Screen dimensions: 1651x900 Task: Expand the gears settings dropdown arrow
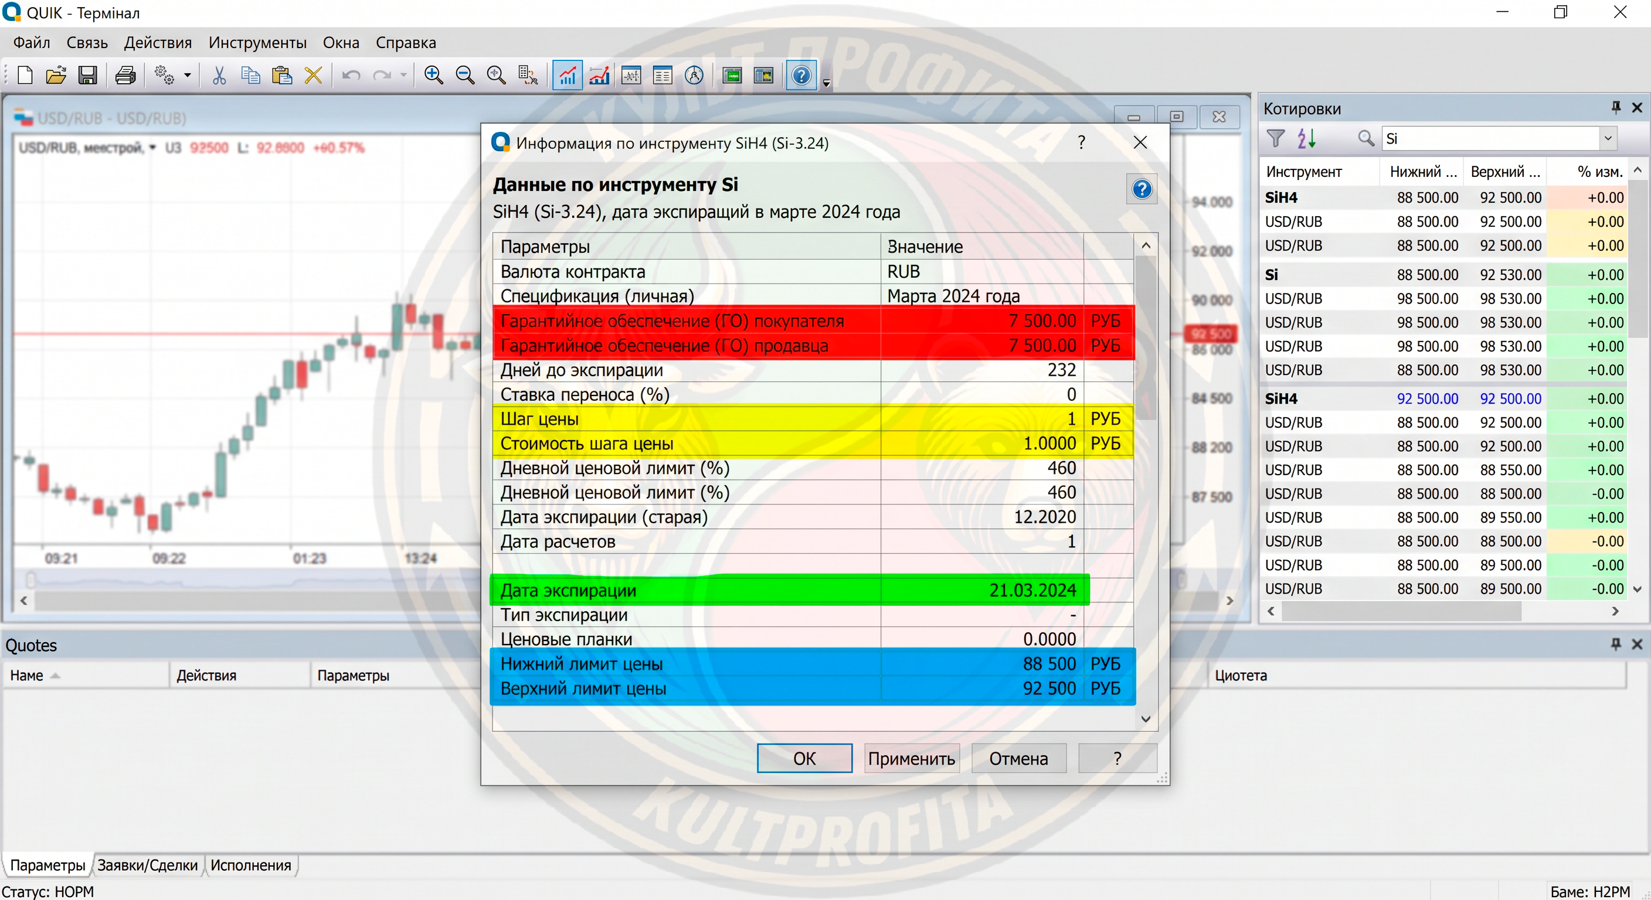pyautogui.click(x=188, y=76)
